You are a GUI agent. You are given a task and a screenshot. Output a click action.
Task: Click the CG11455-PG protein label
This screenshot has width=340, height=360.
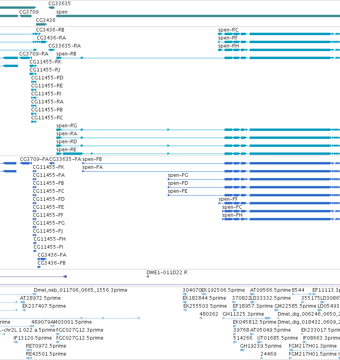pyautogui.click(x=49, y=223)
